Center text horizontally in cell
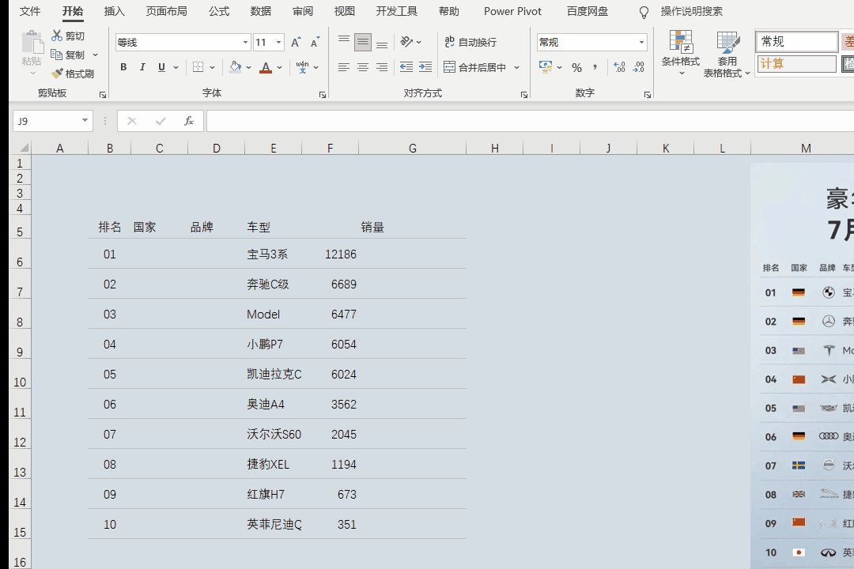The height and width of the screenshot is (569, 854). point(363,67)
